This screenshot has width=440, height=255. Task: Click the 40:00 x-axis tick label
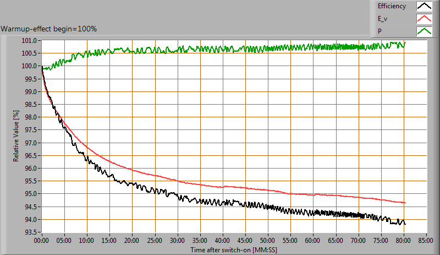pyautogui.click(x=223, y=240)
